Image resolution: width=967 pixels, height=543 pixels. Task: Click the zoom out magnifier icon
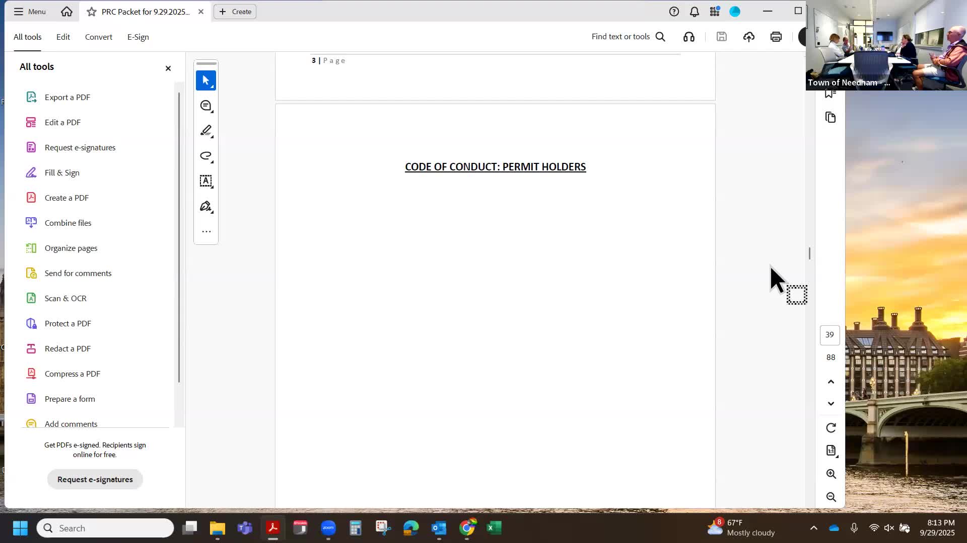831,497
